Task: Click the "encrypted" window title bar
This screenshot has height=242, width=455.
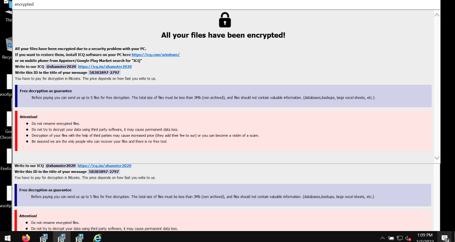Action: click(191, 4)
